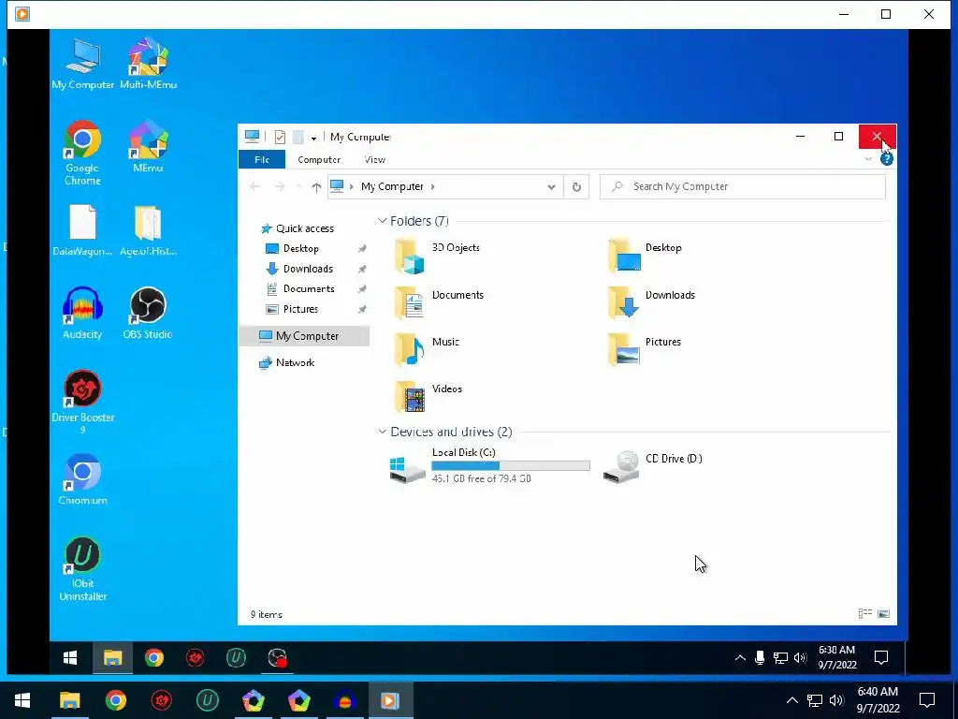The image size is (958, 719).
Task: Switch to details view button
Action: (x=865, y=614)
